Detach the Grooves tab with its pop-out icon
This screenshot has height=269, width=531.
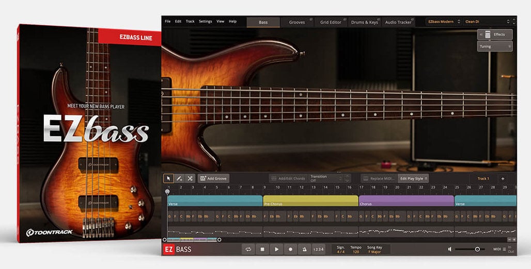[311, 19]
